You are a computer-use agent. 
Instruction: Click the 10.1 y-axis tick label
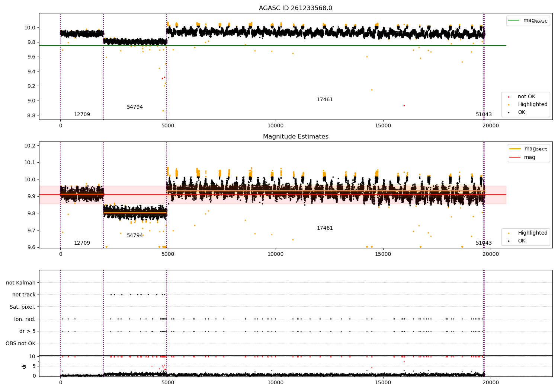pos(29,163)
